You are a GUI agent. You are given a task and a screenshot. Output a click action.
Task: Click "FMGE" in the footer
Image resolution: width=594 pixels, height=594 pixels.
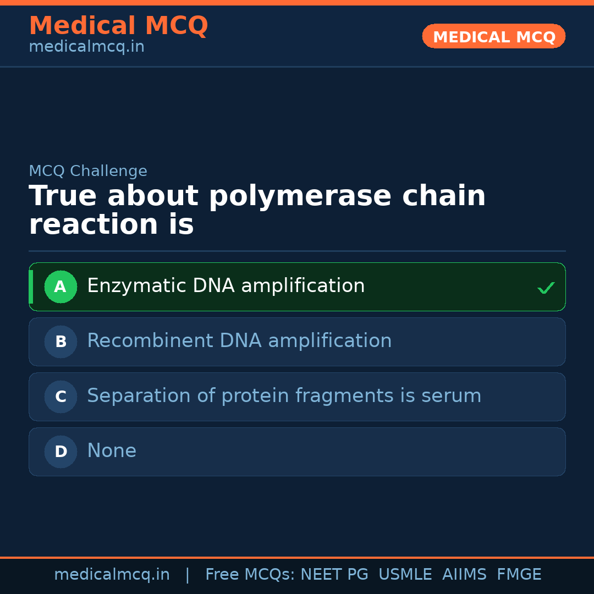click(519, 575)
